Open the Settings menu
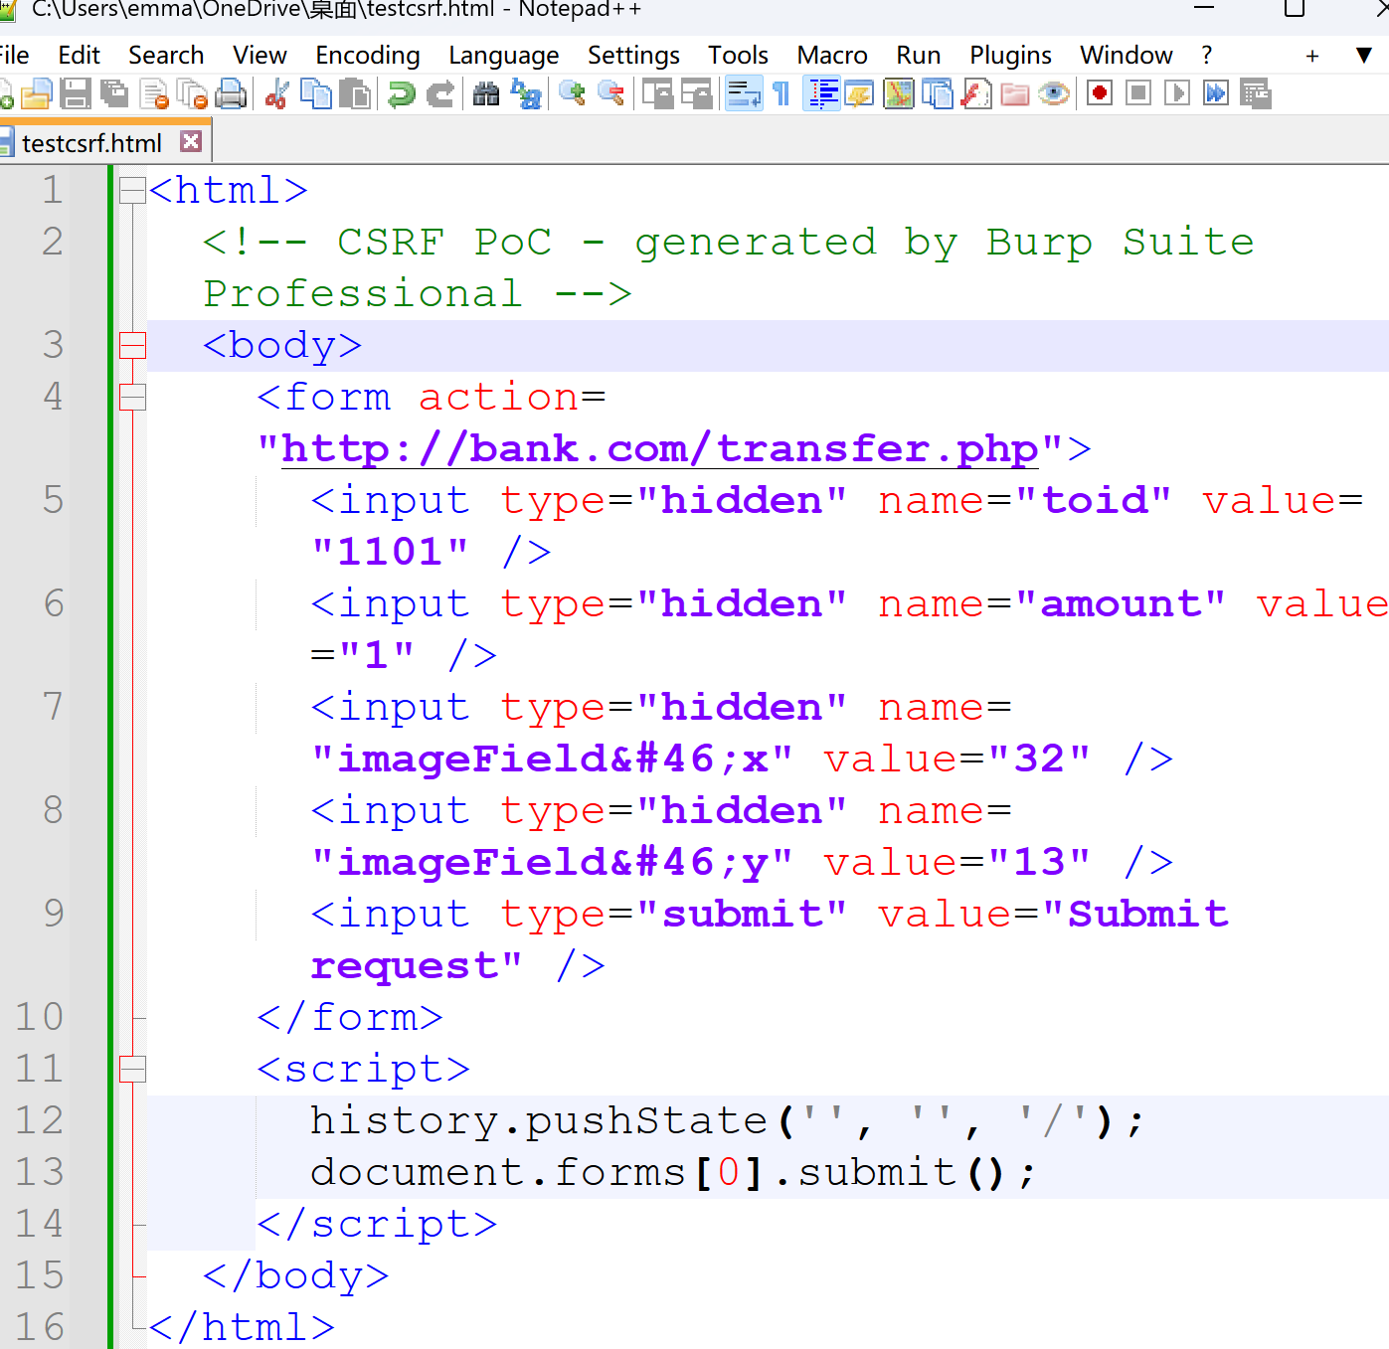This screenshot has height=1349, width=1389. [x=633, y=55]
